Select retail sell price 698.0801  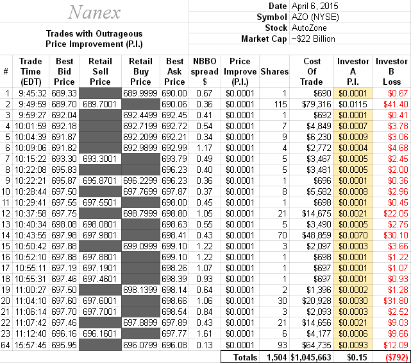coord(99,224)
